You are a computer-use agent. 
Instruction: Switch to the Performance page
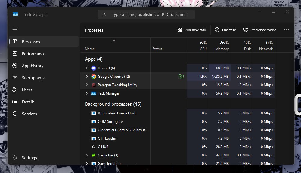point(44,54)
